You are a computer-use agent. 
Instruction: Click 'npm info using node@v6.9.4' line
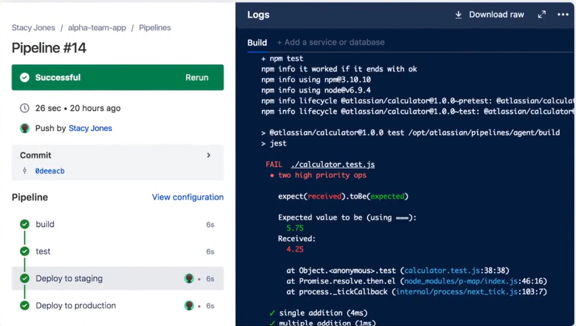(x=316, y=90)
